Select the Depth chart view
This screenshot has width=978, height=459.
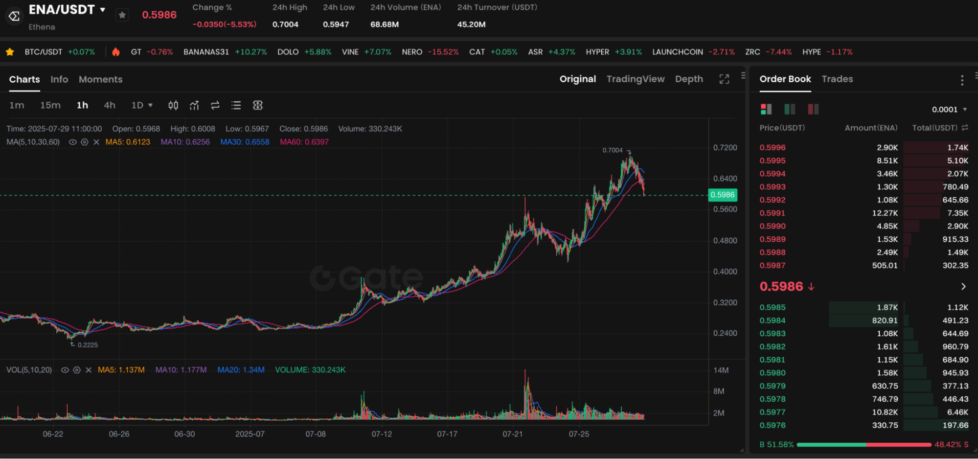[x=689, y=79]
